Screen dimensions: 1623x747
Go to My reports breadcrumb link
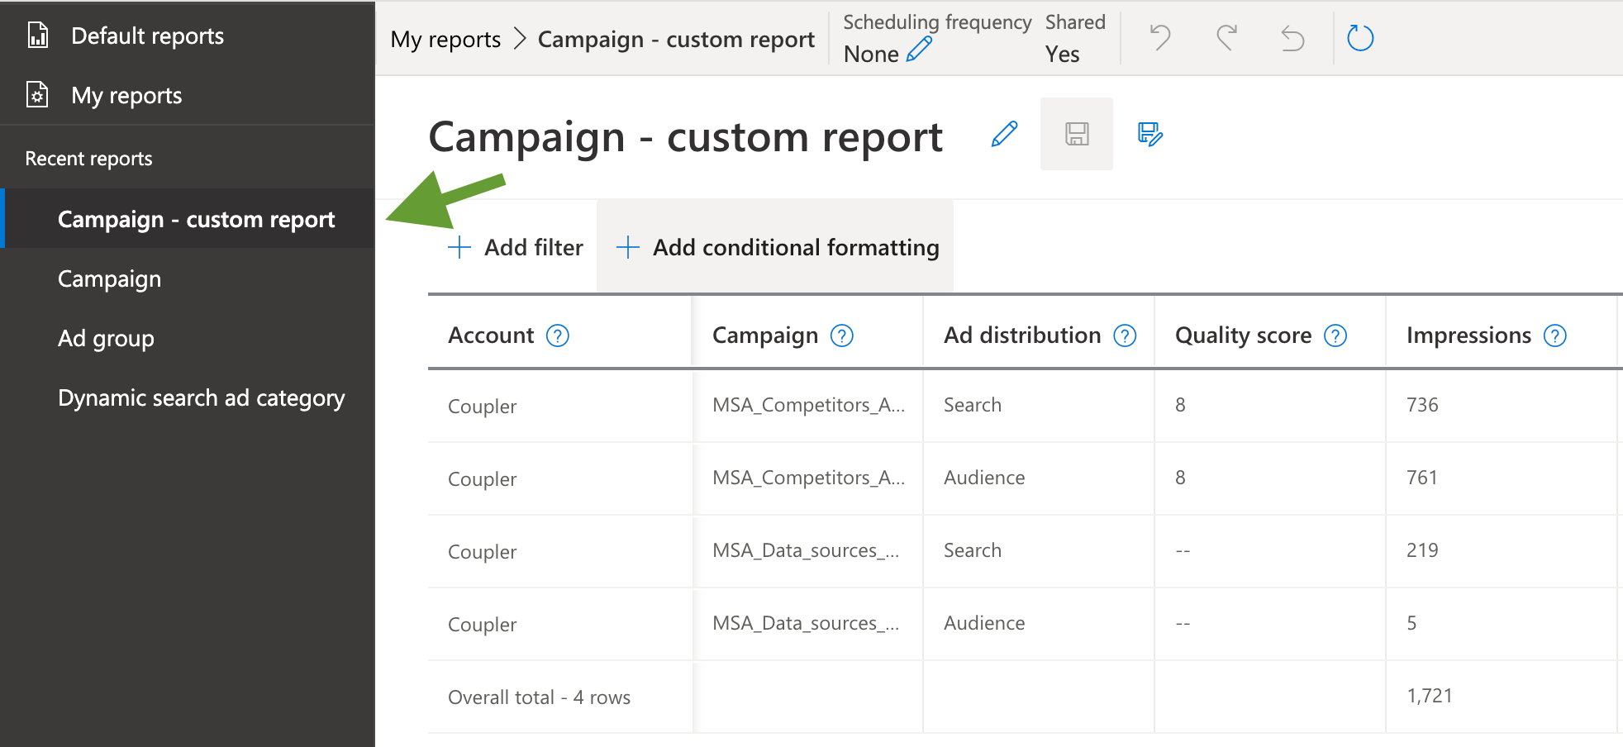445,39
